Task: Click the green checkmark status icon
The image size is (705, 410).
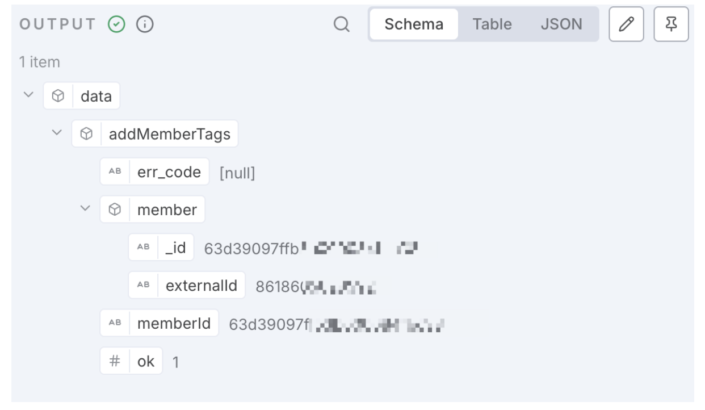Action: [117, 24]
